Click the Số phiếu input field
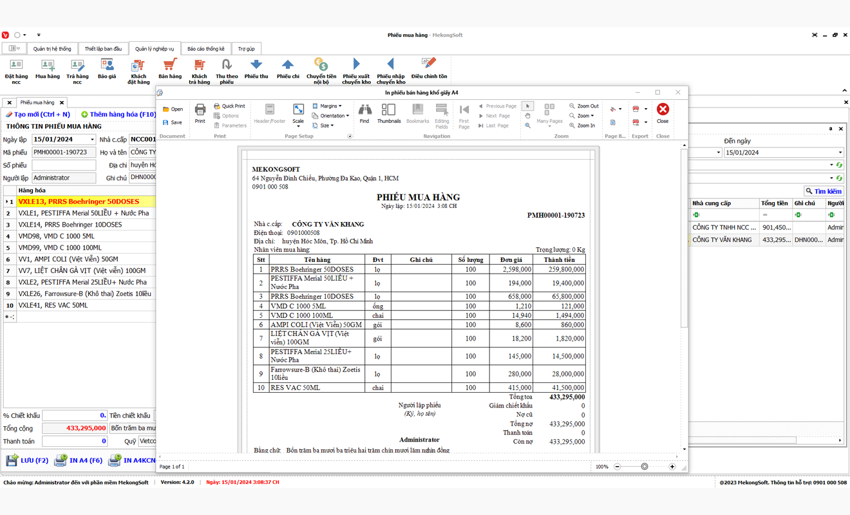Image resolution: width=850 pixels, height=515 pixels. [64, 165]
